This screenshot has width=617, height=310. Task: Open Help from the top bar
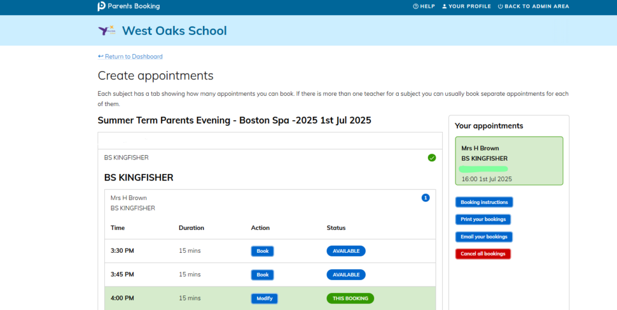point(424,6)
